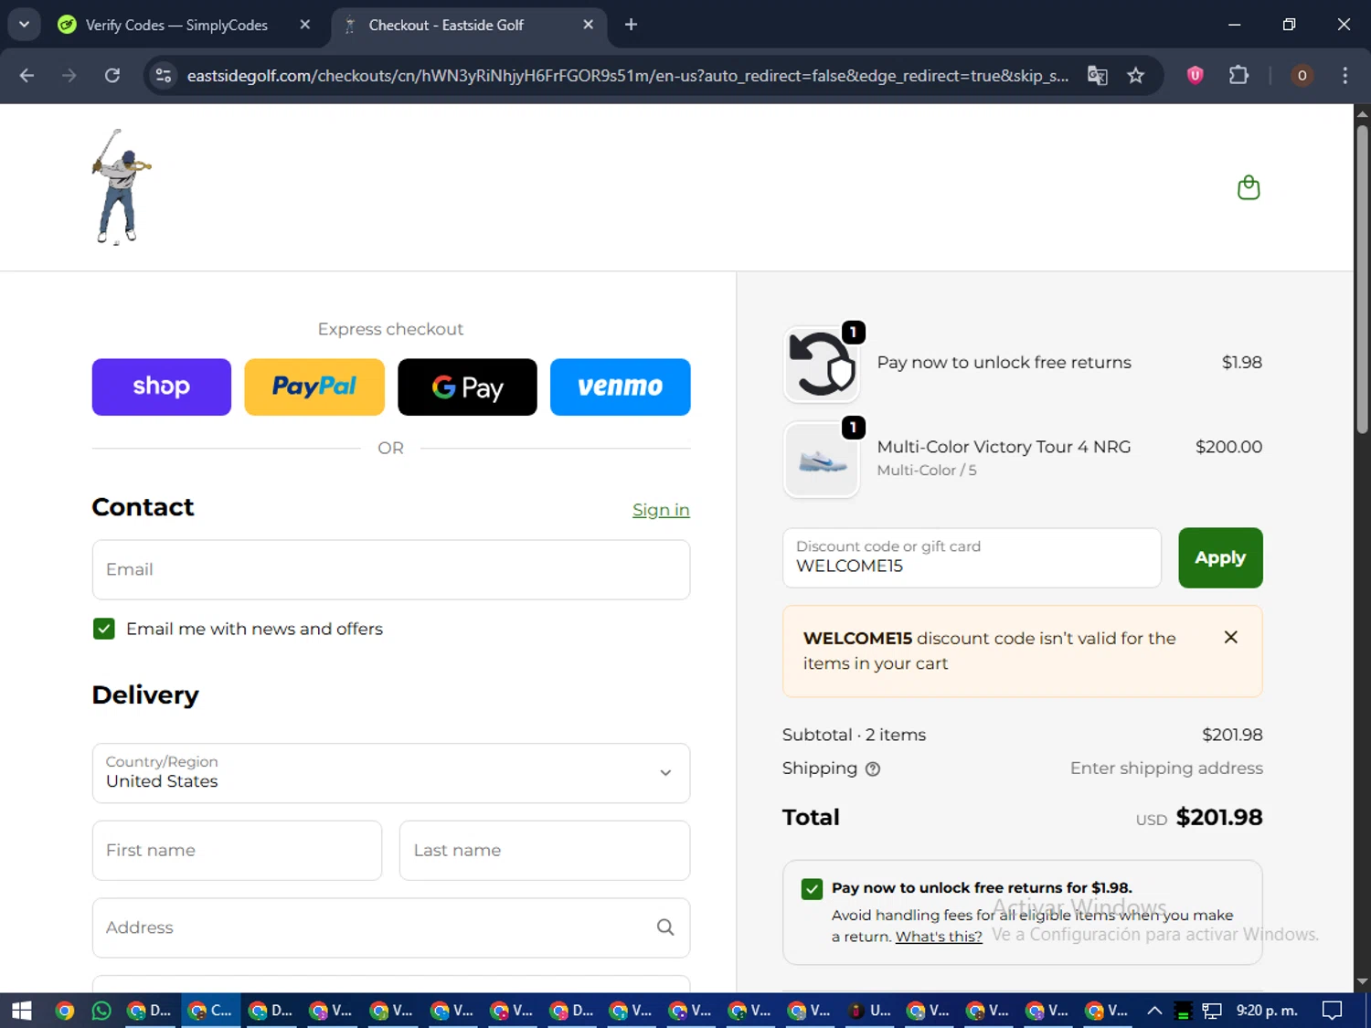Close the Checkout - Eastside Golf tab

(x=588, y=25)
